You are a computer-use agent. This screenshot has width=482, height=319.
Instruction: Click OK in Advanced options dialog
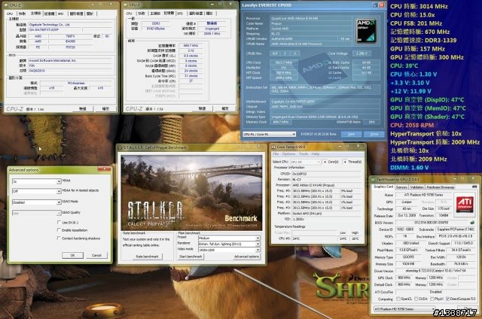(72, 255)
